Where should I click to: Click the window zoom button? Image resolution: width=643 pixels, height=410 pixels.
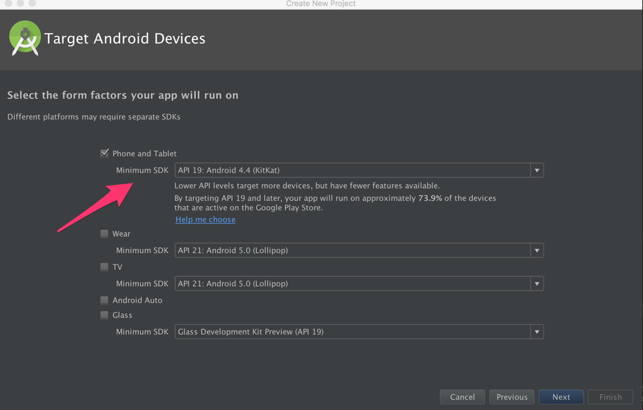(32, 3)
